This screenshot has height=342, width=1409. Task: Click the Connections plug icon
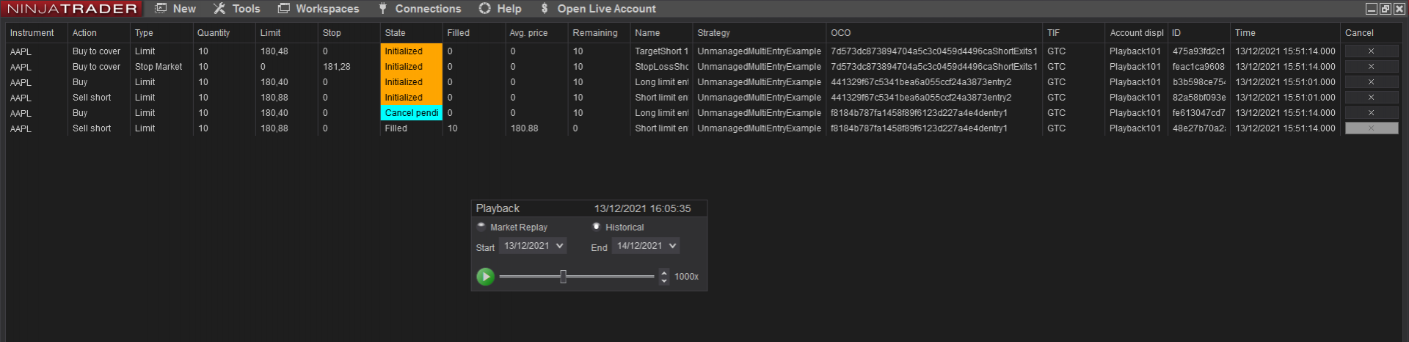(x=382, y=9)
